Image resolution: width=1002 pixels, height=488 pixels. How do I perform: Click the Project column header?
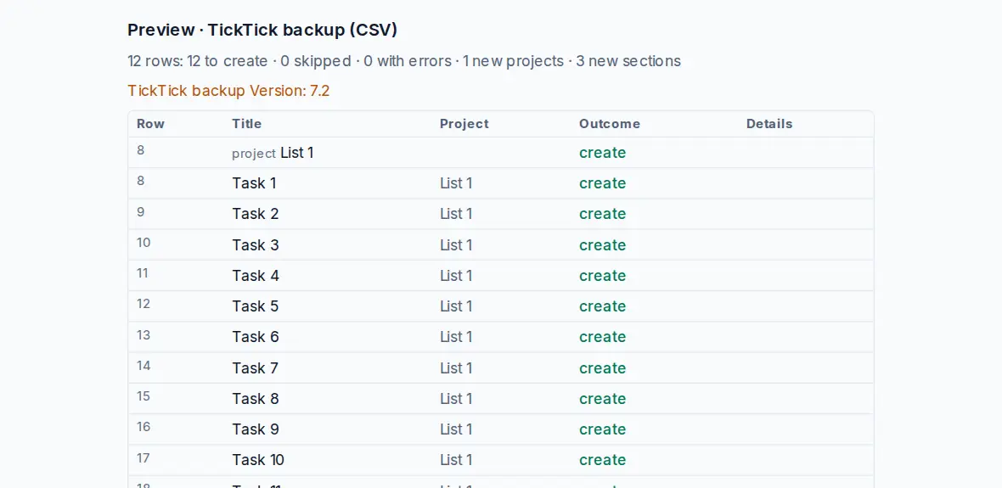(464, 124)
